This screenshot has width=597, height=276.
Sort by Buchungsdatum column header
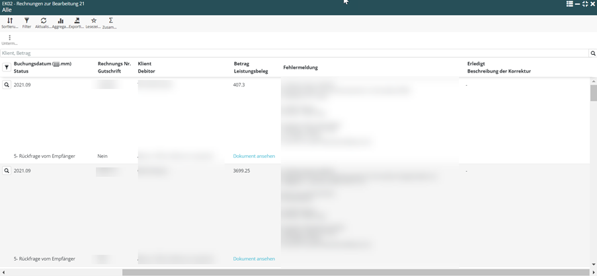pyautogui.click(x=42, y=64)
